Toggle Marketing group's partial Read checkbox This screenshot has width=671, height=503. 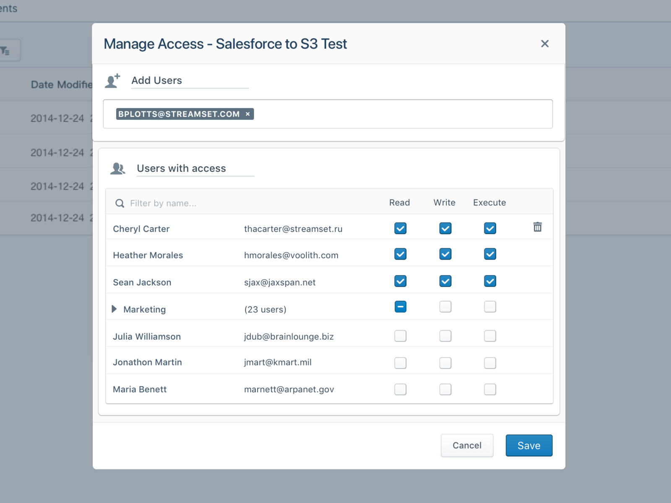click(401, 307)
